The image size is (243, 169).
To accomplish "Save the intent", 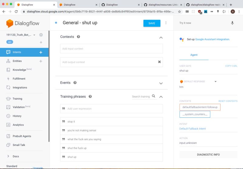I will tap(152, 23).
